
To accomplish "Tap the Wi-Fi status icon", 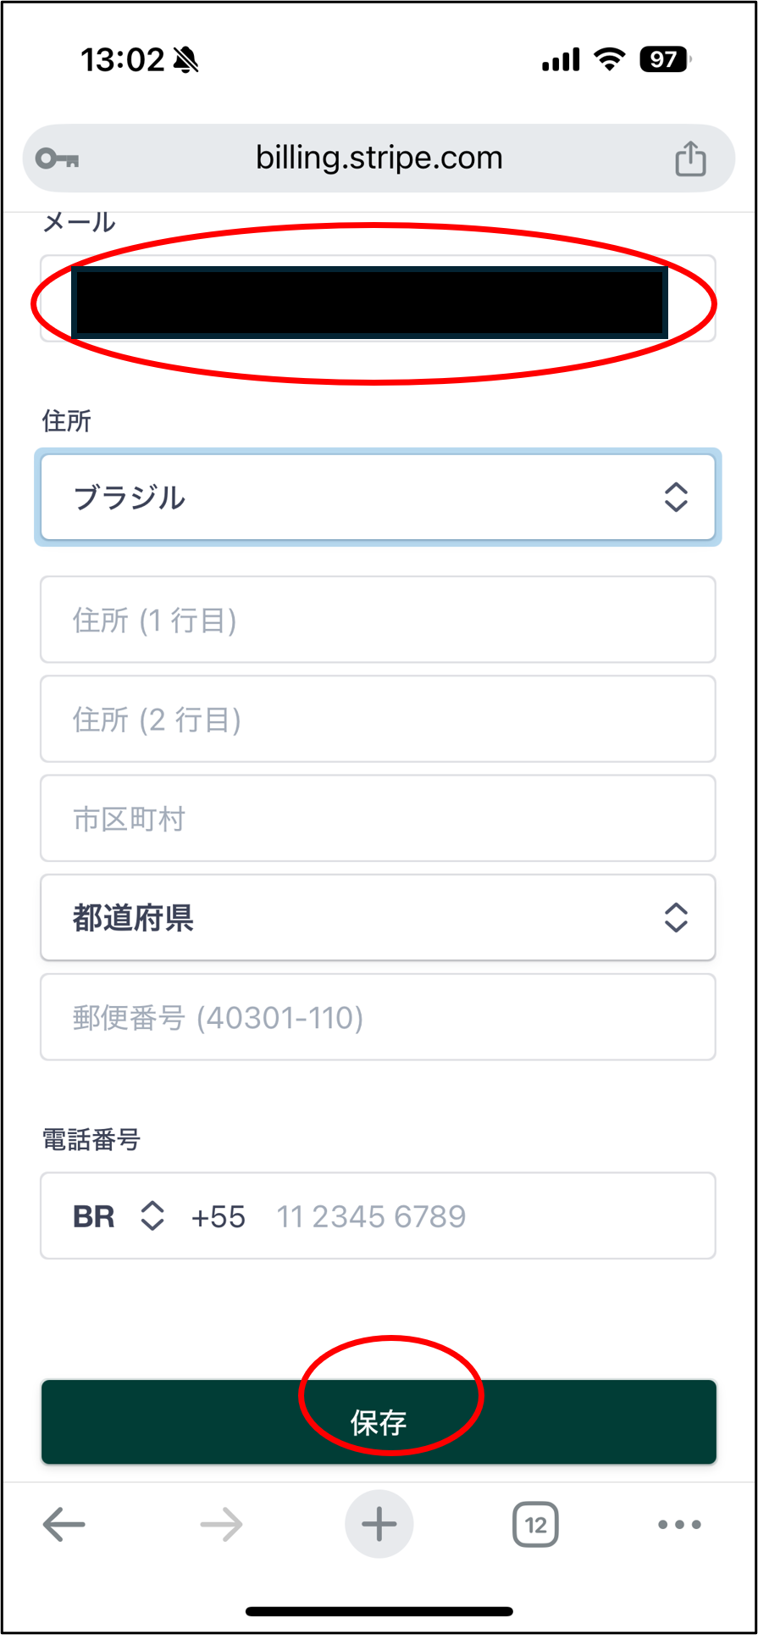I will [x=609, y=59].
